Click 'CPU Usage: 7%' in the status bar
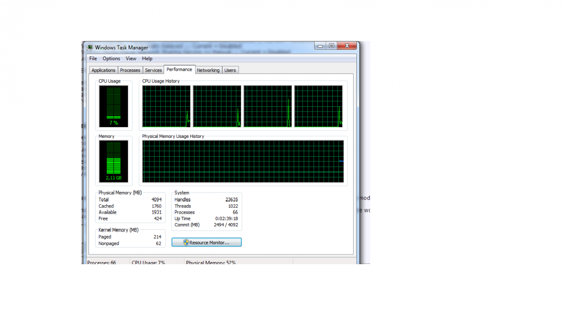This screenshot has width=565, height=319. point(148,263)
